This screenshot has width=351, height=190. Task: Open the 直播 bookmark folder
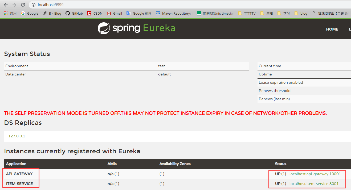tap(267, 13)
